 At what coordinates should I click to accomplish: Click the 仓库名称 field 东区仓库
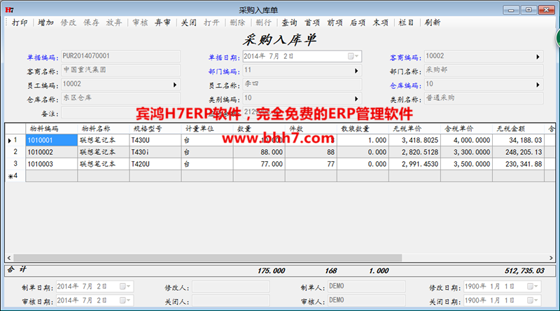point(120,98)
